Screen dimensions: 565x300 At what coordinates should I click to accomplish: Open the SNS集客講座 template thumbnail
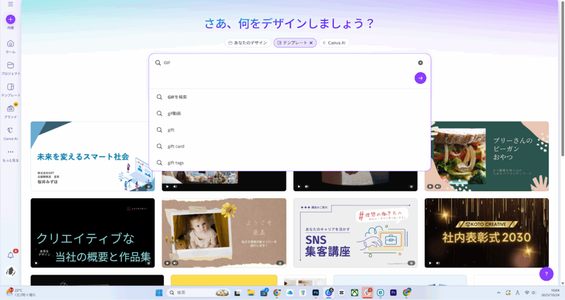(355, 233)
